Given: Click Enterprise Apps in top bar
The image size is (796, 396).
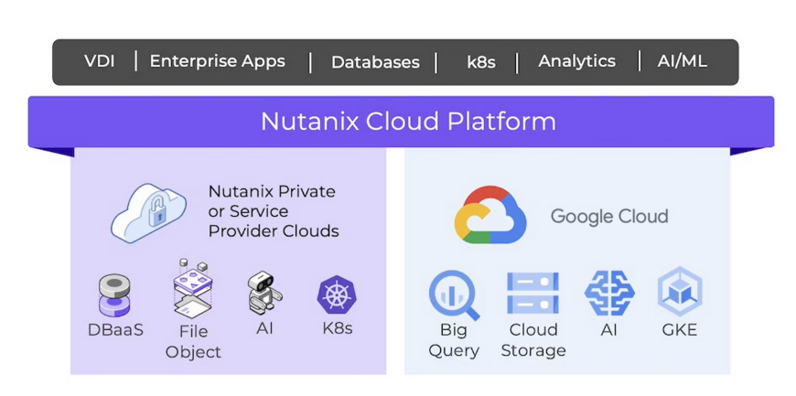Looking at the screenshot, I should point(217,61).
